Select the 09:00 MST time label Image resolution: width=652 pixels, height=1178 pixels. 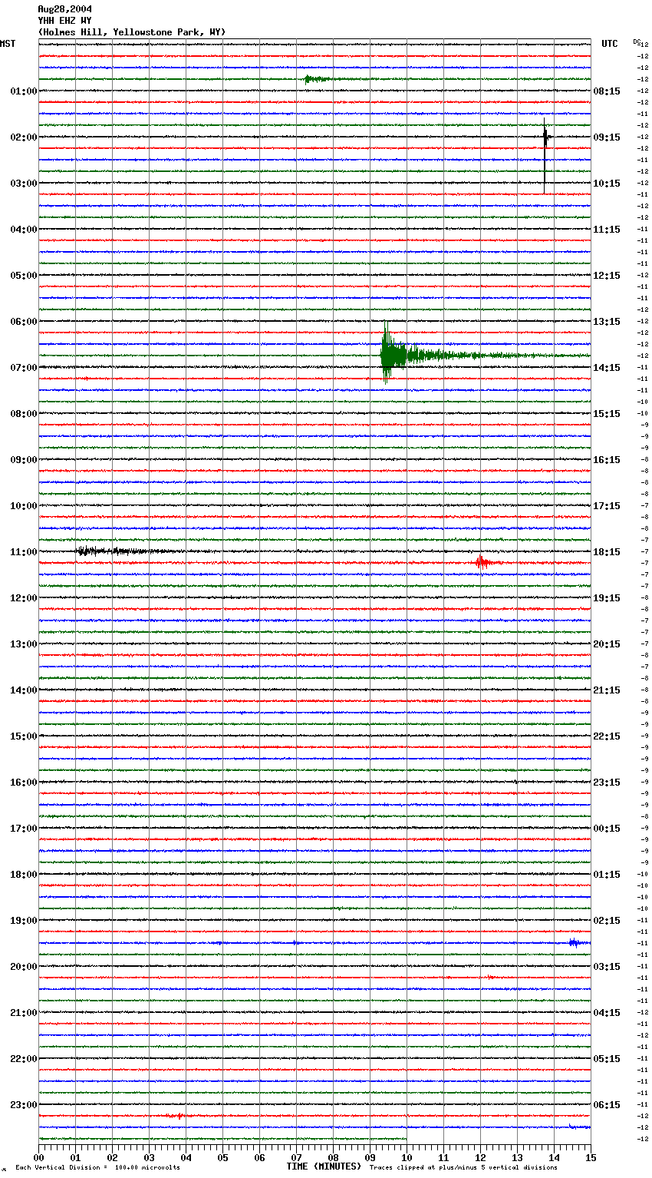click(24, 460)
